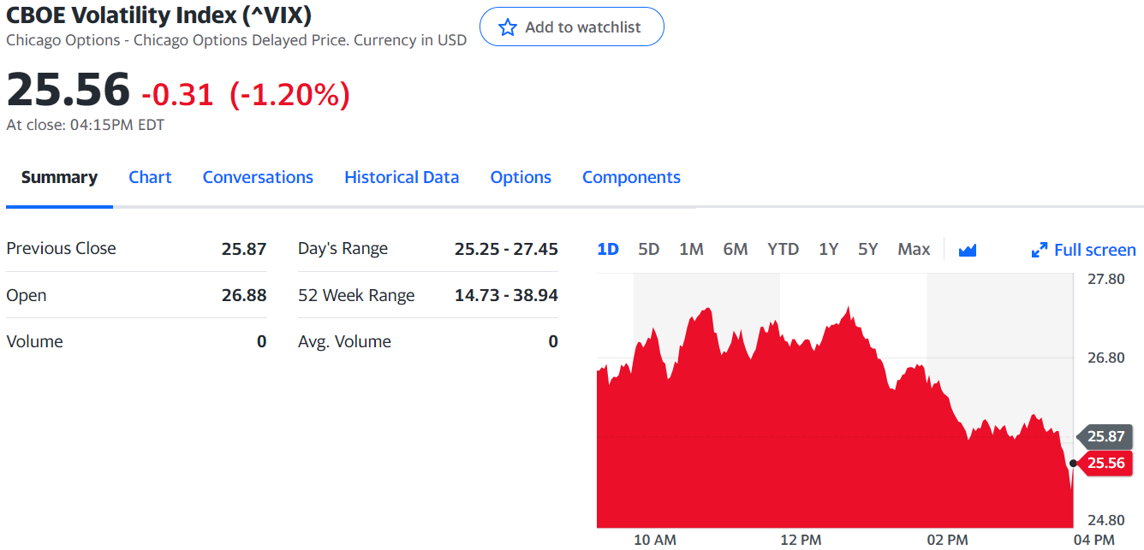Select the 5Y chart range

coord(868,249)
